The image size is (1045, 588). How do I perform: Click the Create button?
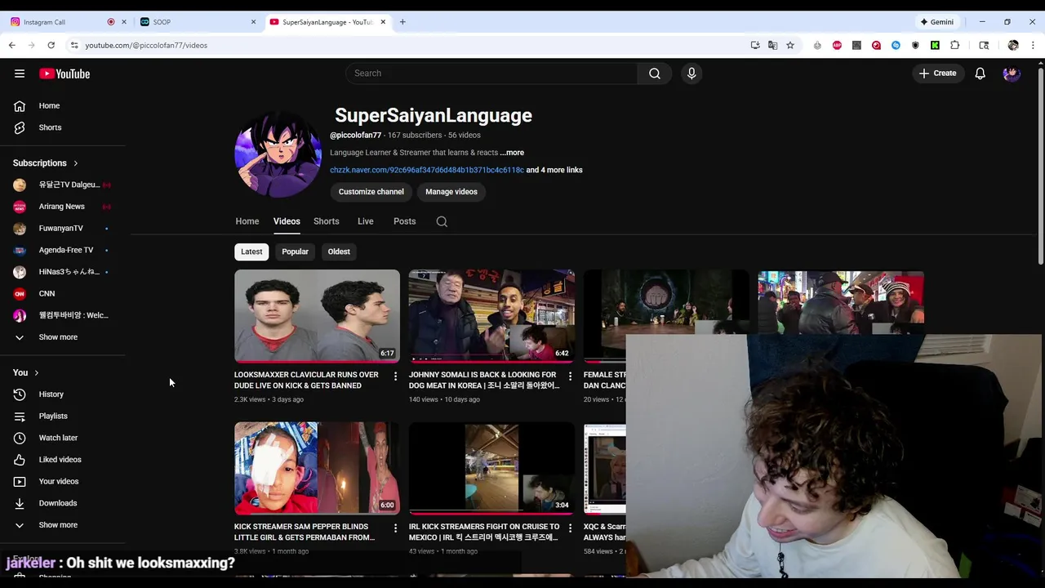937,73
